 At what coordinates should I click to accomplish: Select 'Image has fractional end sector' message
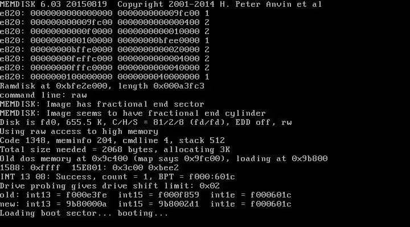(125, 104)
